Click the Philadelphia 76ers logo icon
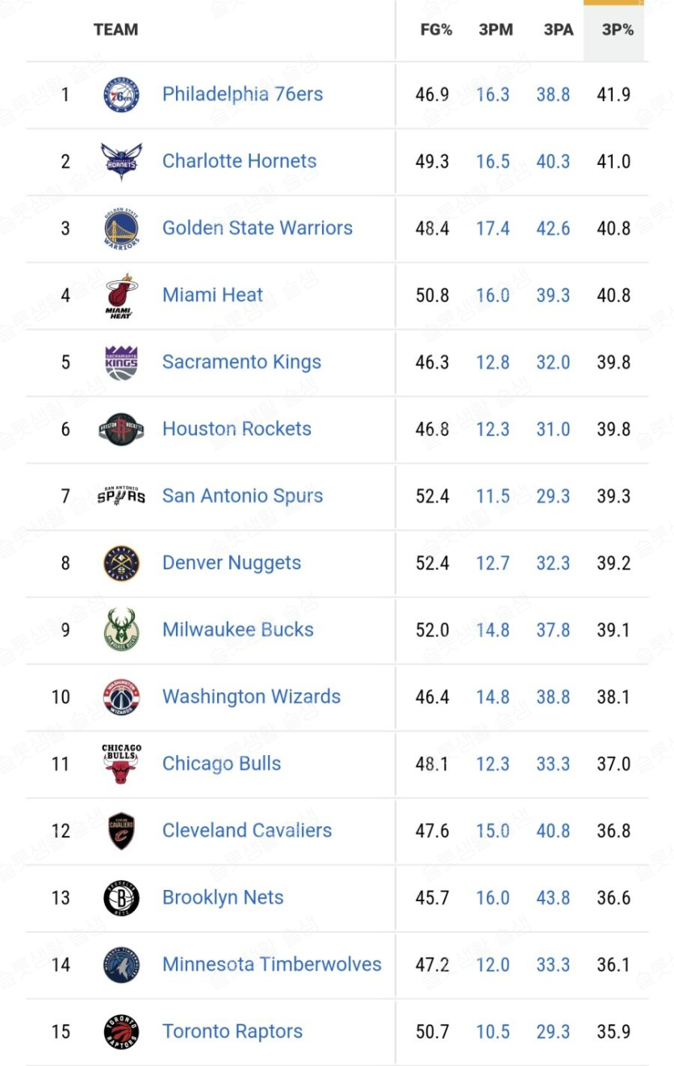The width and height of the screenshot is (674, 1066). tap(121, 94)
